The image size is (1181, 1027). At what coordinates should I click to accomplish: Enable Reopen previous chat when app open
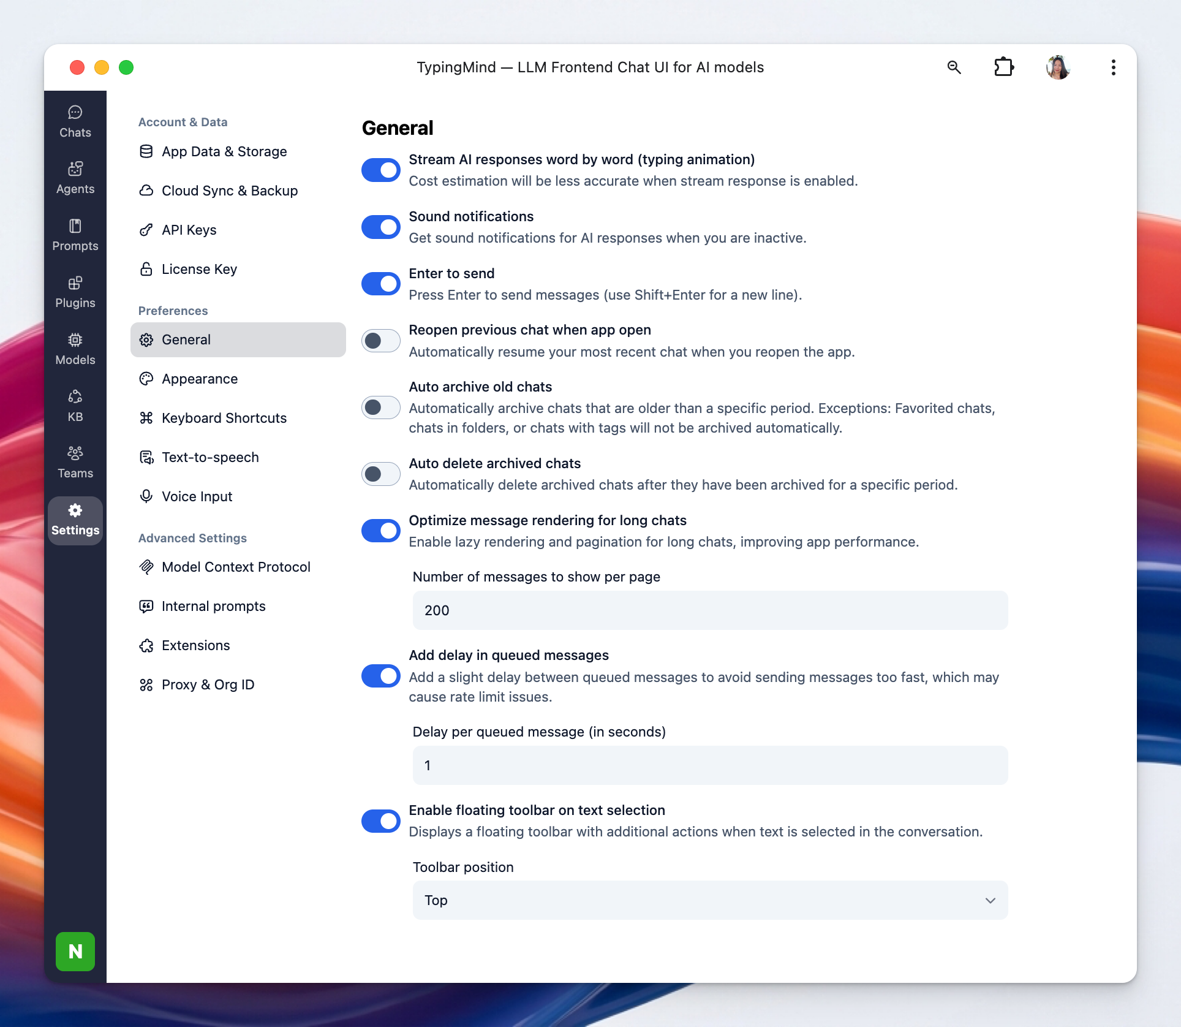click(x=380, y=341)
